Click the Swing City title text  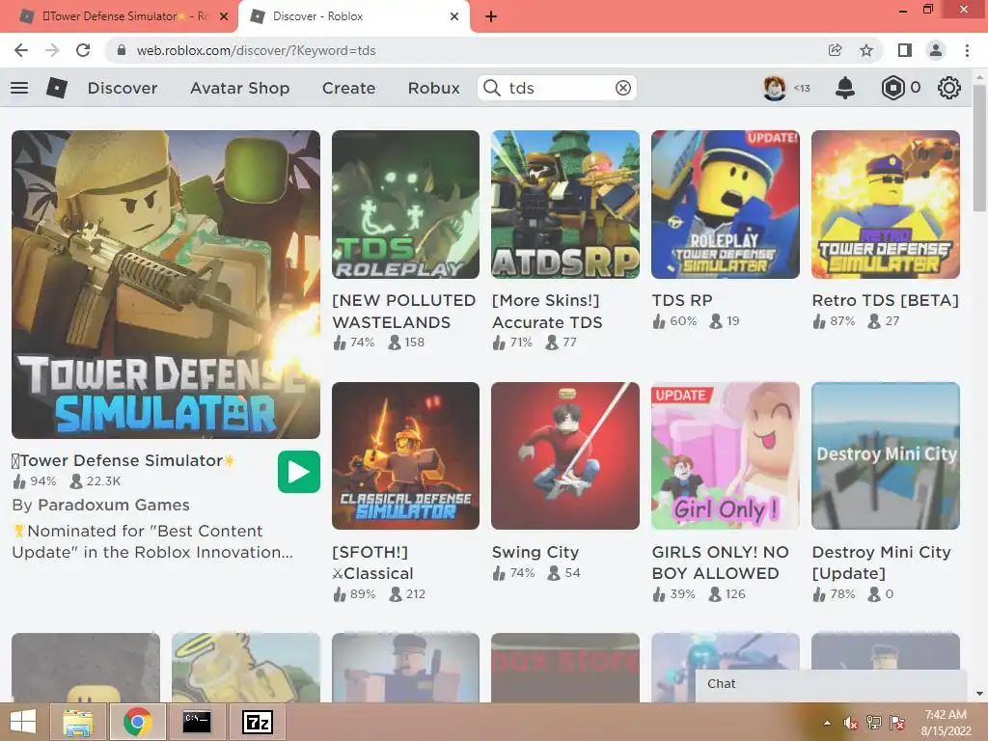click(x=535, y=552)
